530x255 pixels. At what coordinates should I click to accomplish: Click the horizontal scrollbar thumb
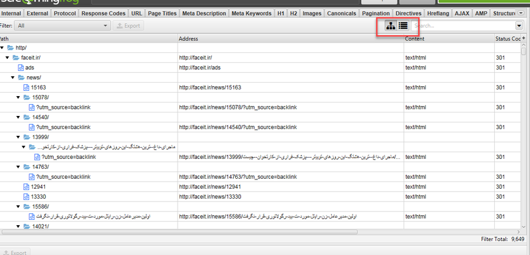click(x=179, y=232)
